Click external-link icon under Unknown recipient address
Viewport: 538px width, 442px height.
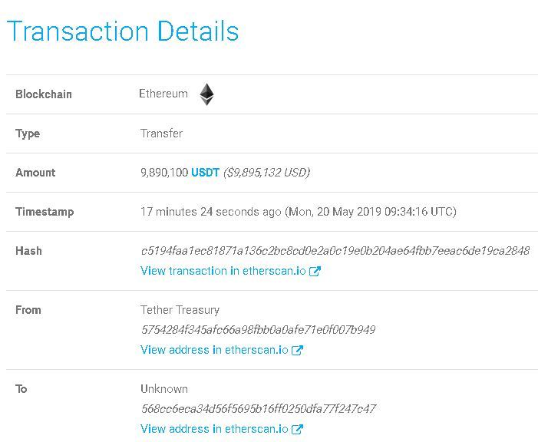point(298,429)
